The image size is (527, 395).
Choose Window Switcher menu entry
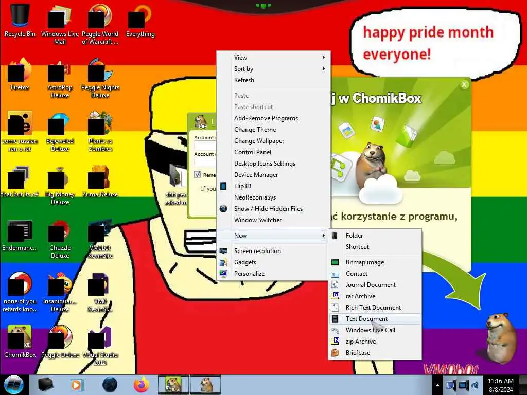tap(274, 220)
